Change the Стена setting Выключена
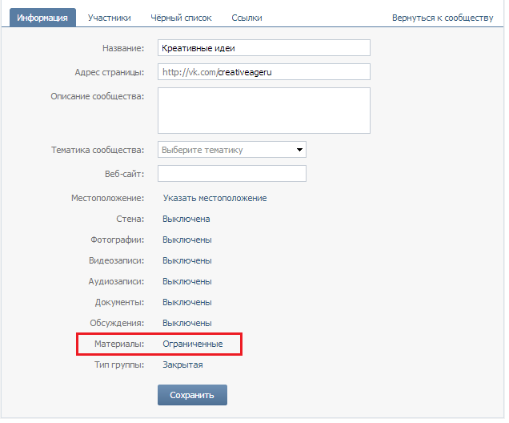Screen dimensions: 509x423 [186, 219]
